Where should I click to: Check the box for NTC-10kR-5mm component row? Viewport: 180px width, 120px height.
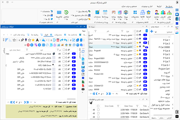[64, 64]
